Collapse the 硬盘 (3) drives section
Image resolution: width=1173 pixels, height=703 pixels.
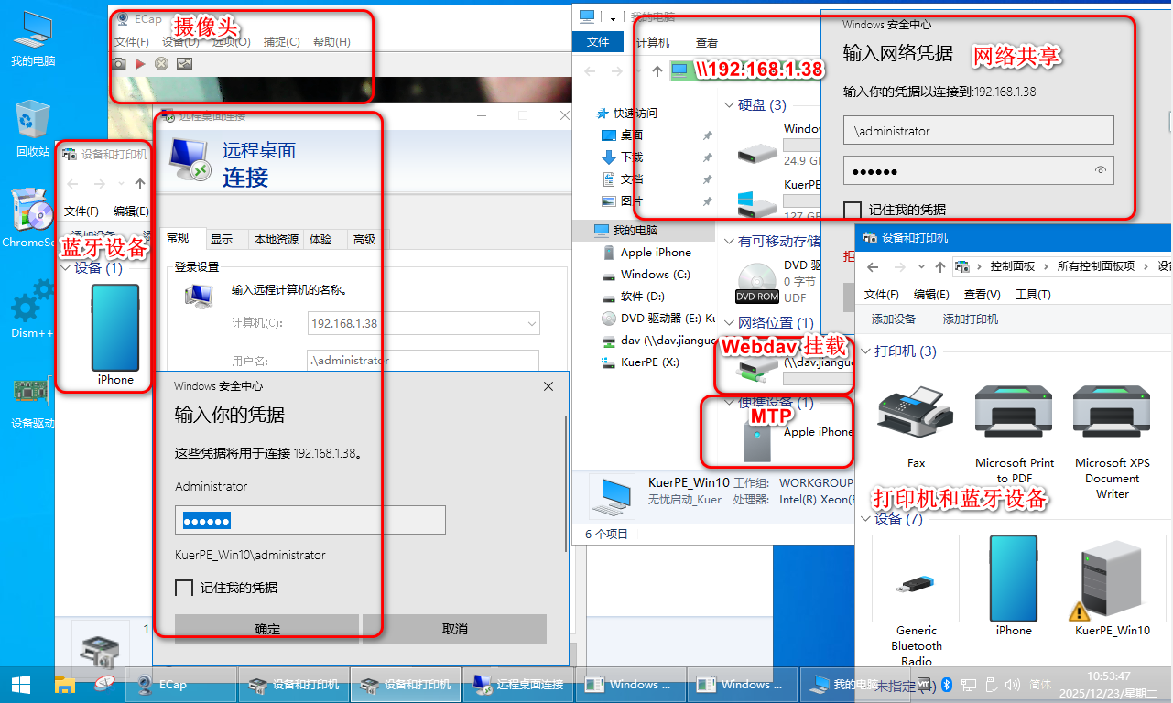pos(728,105)
